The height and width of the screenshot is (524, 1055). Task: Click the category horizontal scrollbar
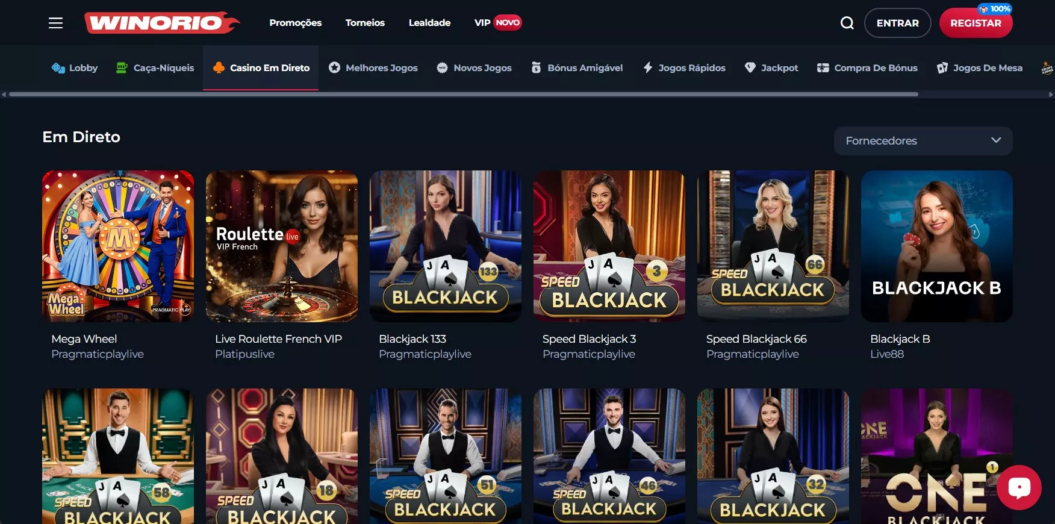pos(464,94)
